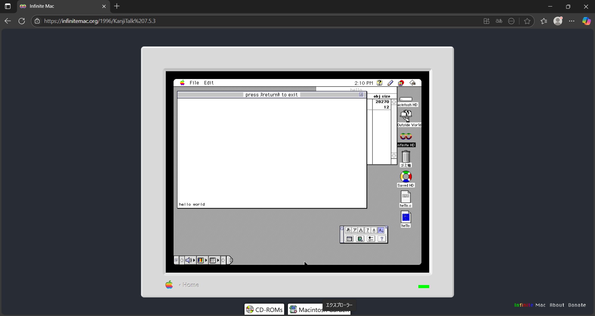
Task: Switch input to full-width katakana (ア) mode
Action: click(355, 230)
